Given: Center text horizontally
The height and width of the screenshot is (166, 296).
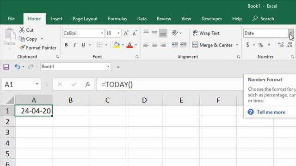Looking at the screenshot, I should tap(154, 45).
